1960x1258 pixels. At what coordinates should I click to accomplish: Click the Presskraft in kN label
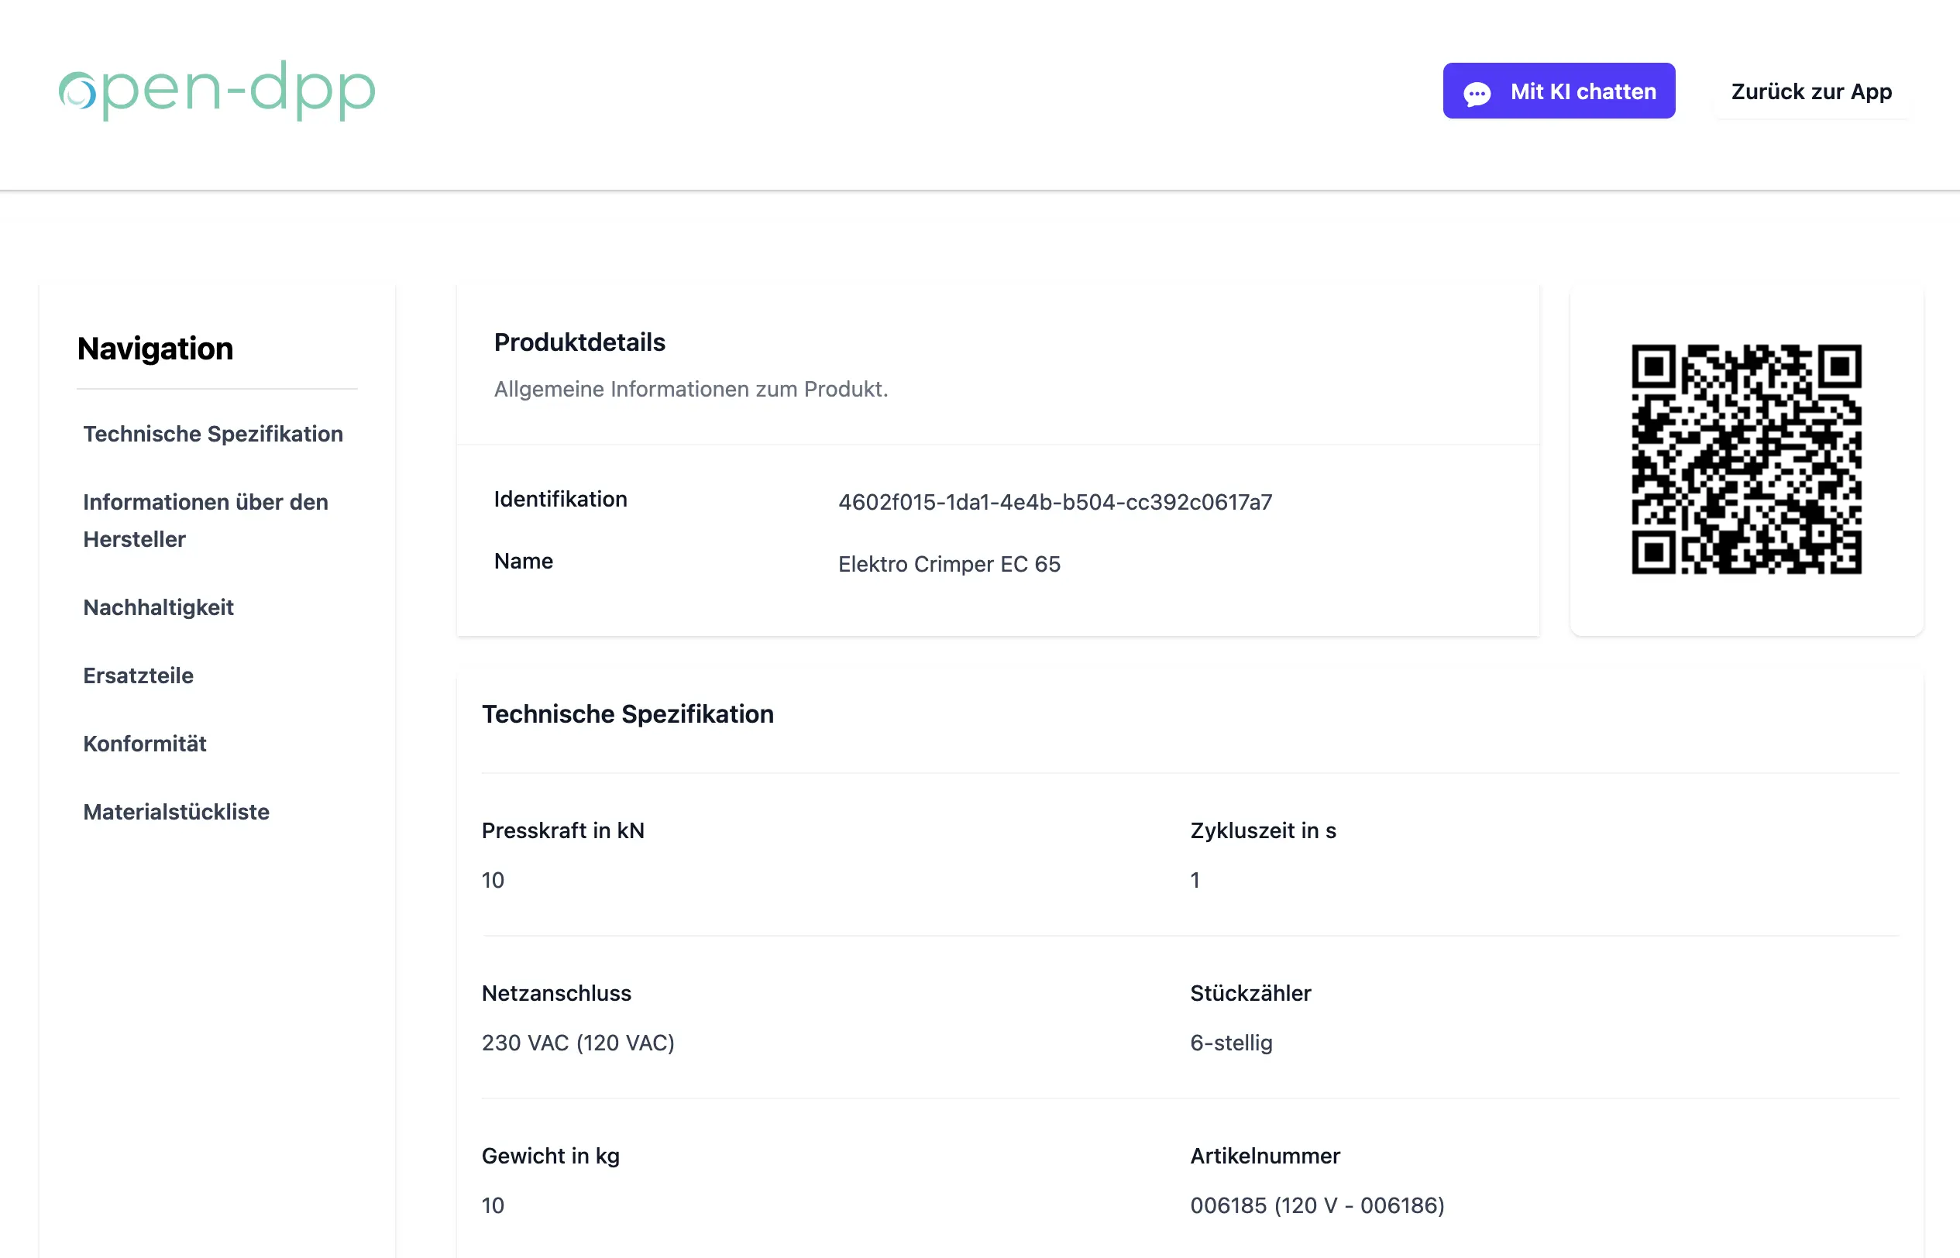562,830
